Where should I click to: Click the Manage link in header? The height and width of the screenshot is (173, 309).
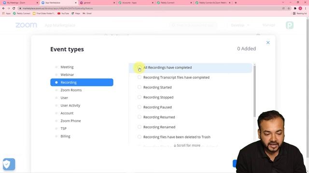[x=269, y=25]
